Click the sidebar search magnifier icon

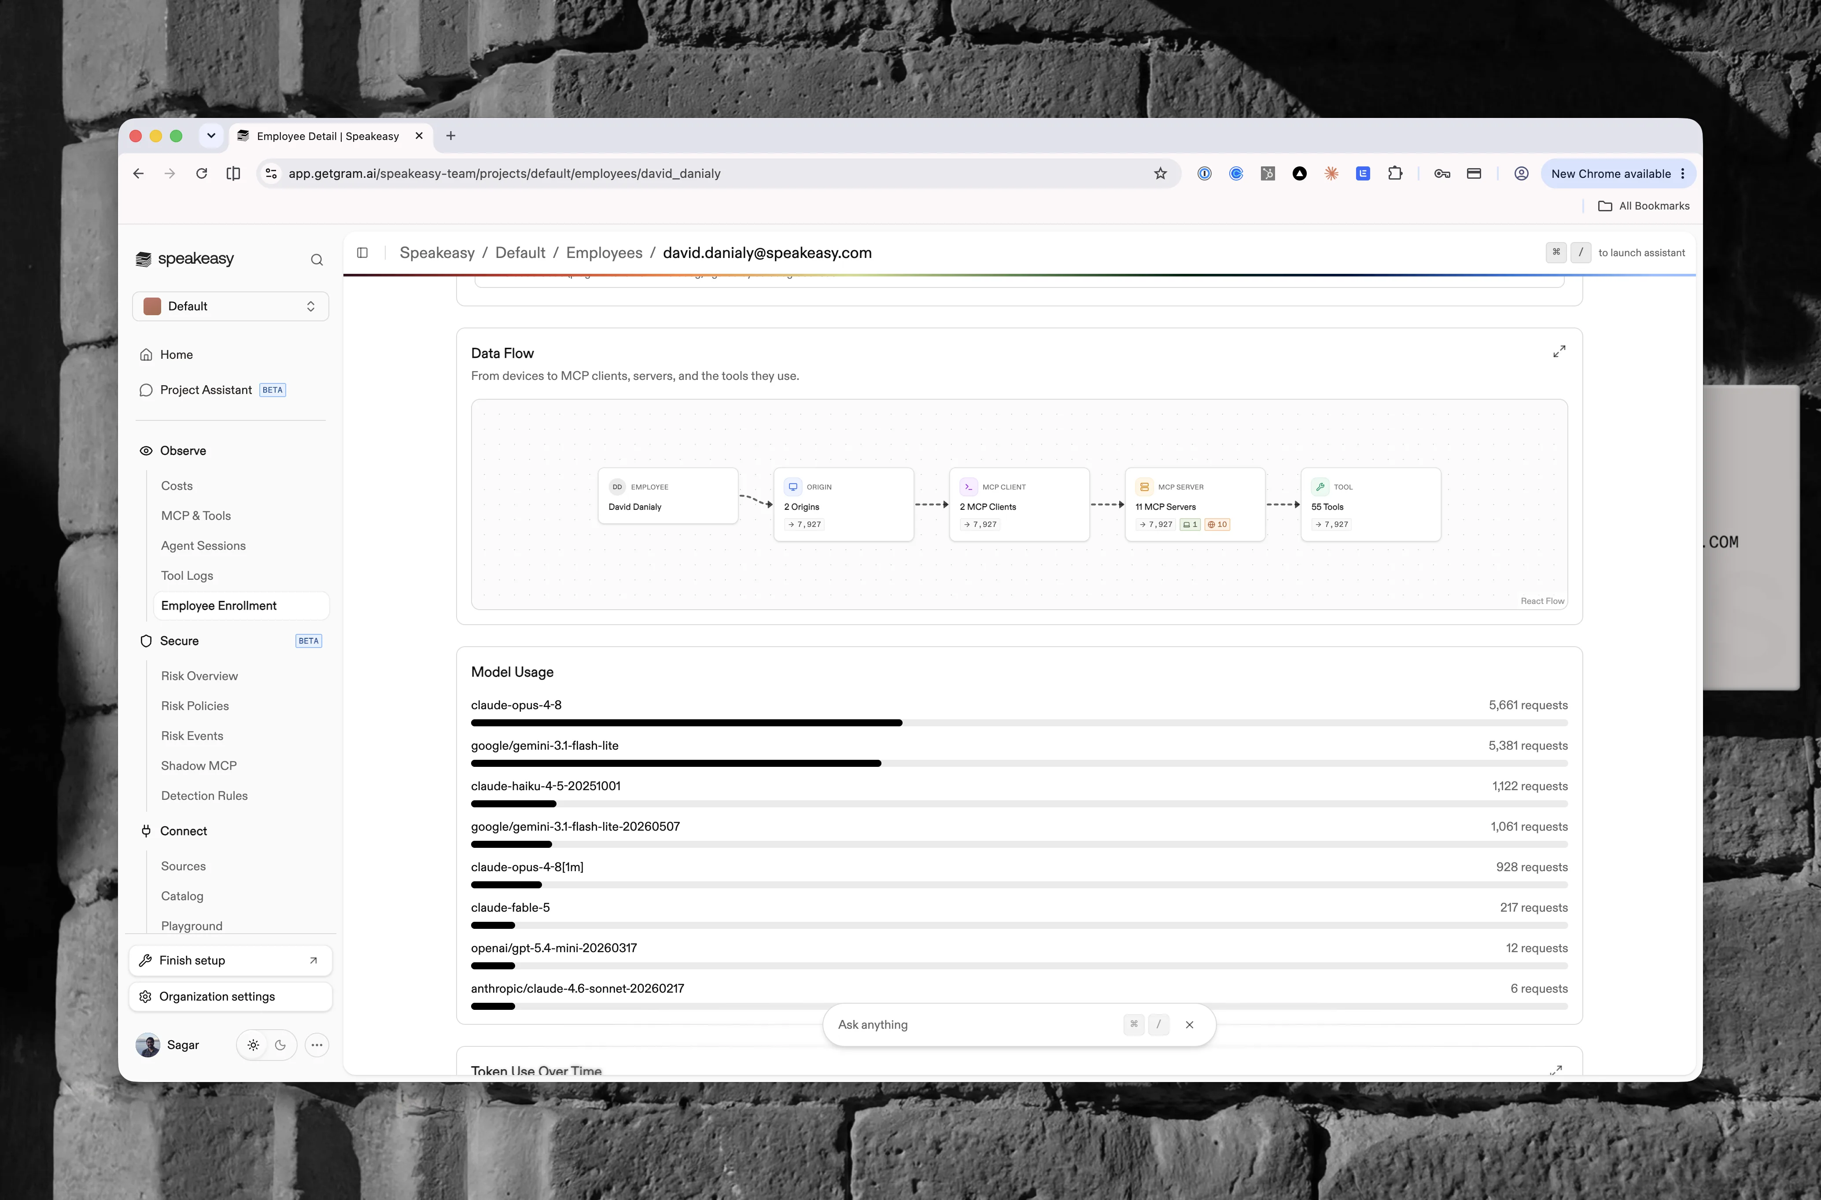316,259
